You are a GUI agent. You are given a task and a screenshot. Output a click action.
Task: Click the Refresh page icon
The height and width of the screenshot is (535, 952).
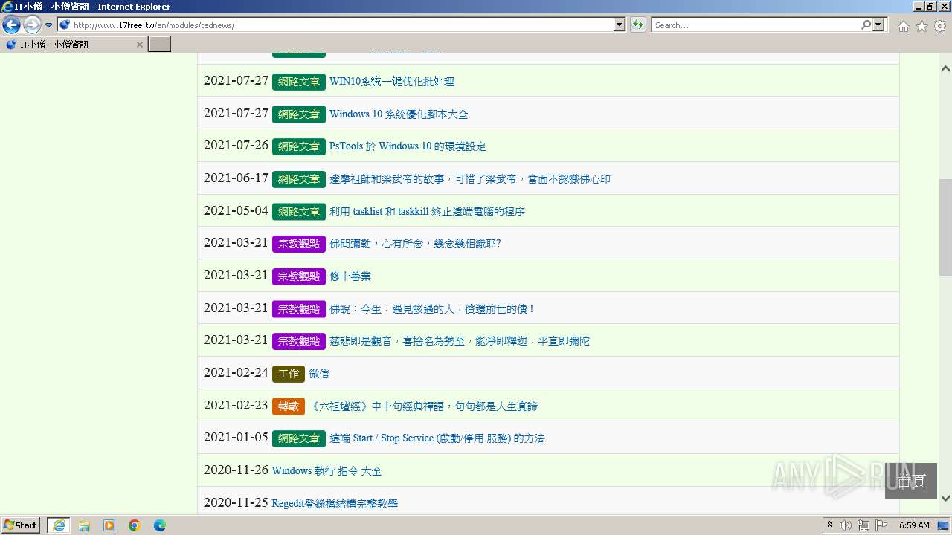coord(638,25)
